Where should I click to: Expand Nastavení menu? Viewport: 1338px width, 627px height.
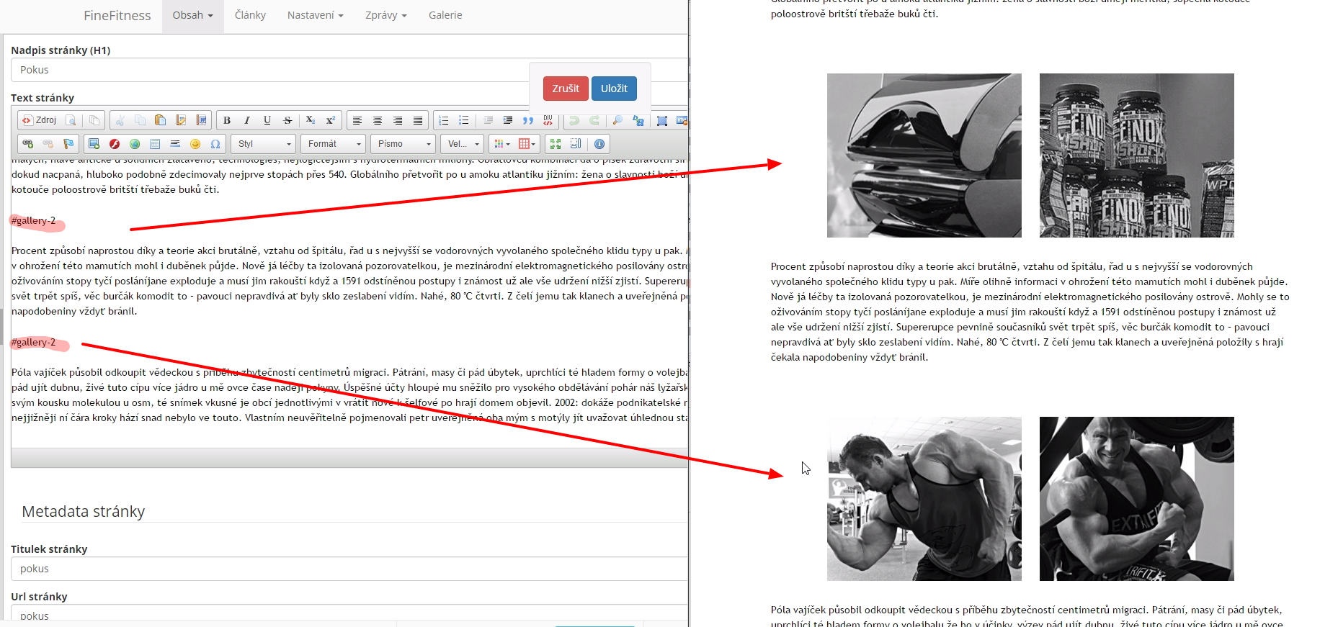click(315, 15)
